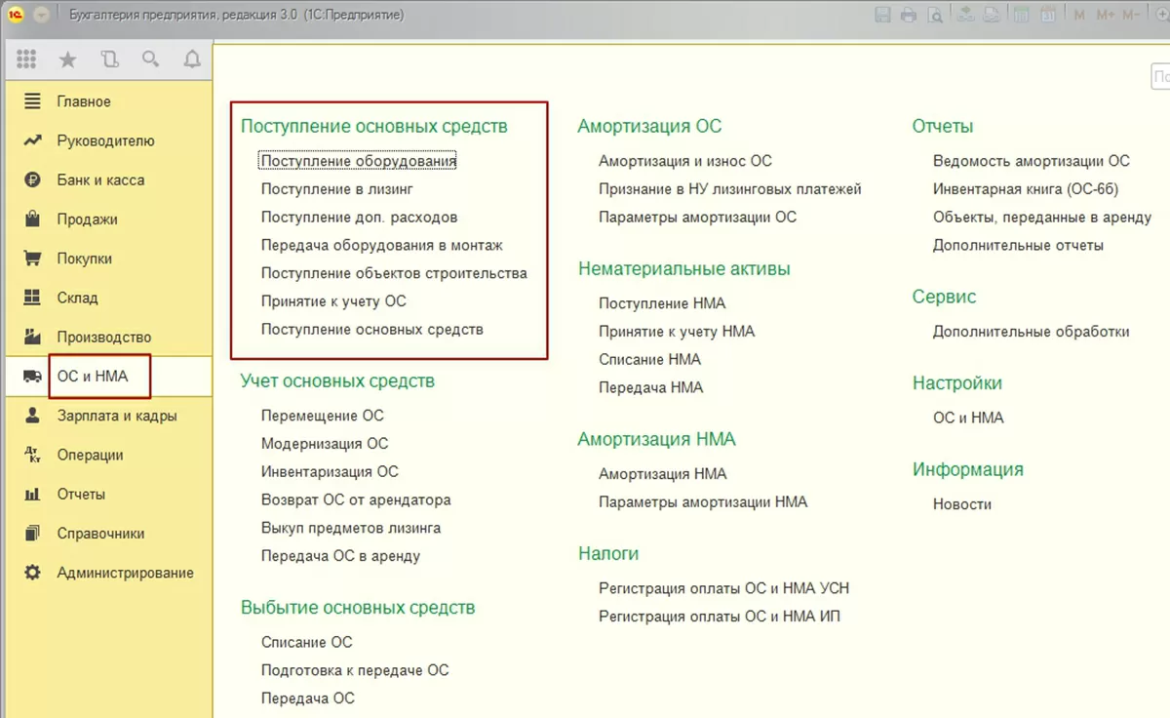Click the Банк и касса ruble icon
Viewport: 1170px width, 718px height.
click(32, 179)
